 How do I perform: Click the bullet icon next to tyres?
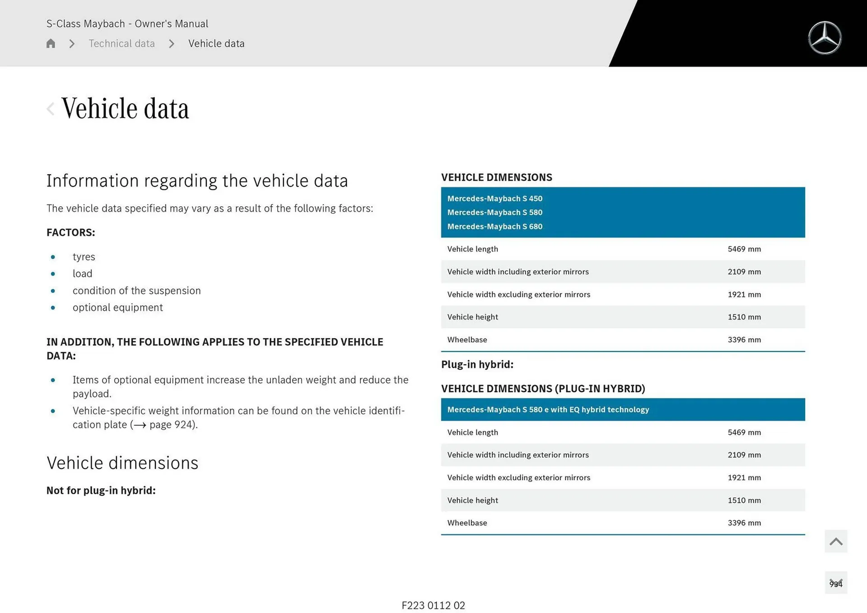pos(53,257)
